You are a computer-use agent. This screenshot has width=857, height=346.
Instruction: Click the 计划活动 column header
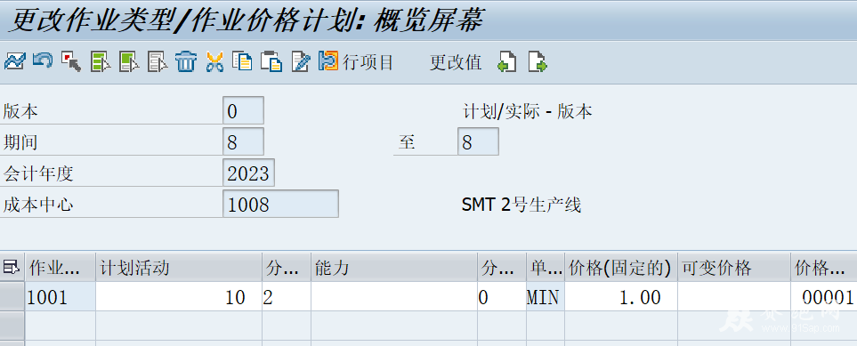(179, 268)
